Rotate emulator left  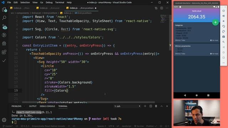tap(224, 26)
